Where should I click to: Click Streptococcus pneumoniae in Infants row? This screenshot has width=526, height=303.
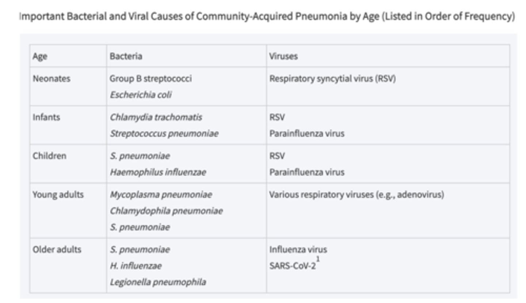164,133
